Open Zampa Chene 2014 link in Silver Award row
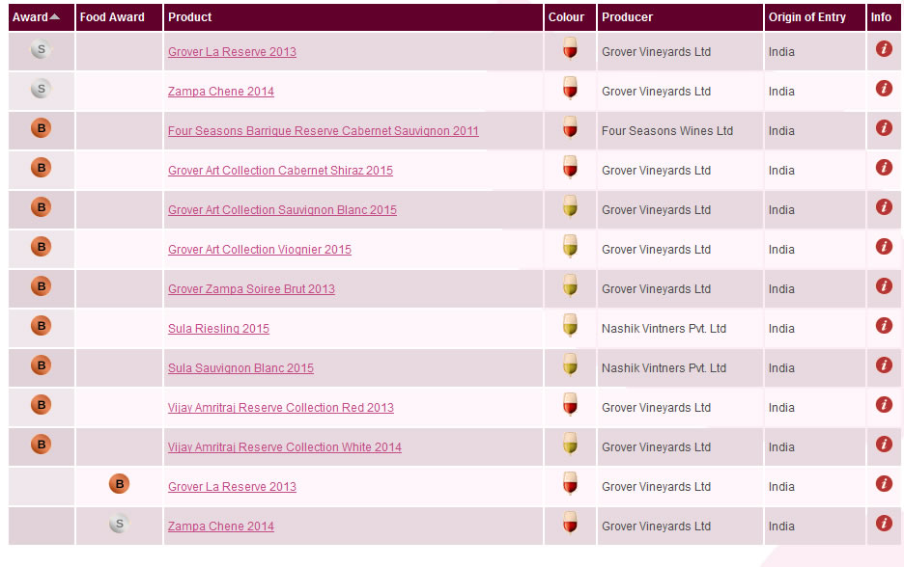 (x=221, y=92)
